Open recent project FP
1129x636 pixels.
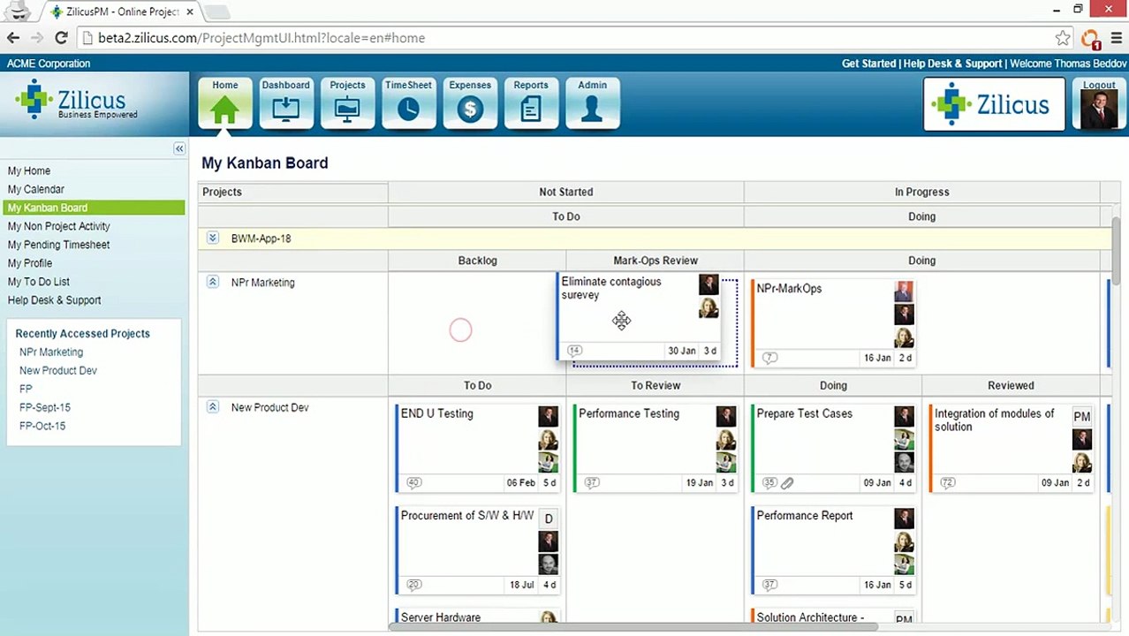(x=26, y=389)
